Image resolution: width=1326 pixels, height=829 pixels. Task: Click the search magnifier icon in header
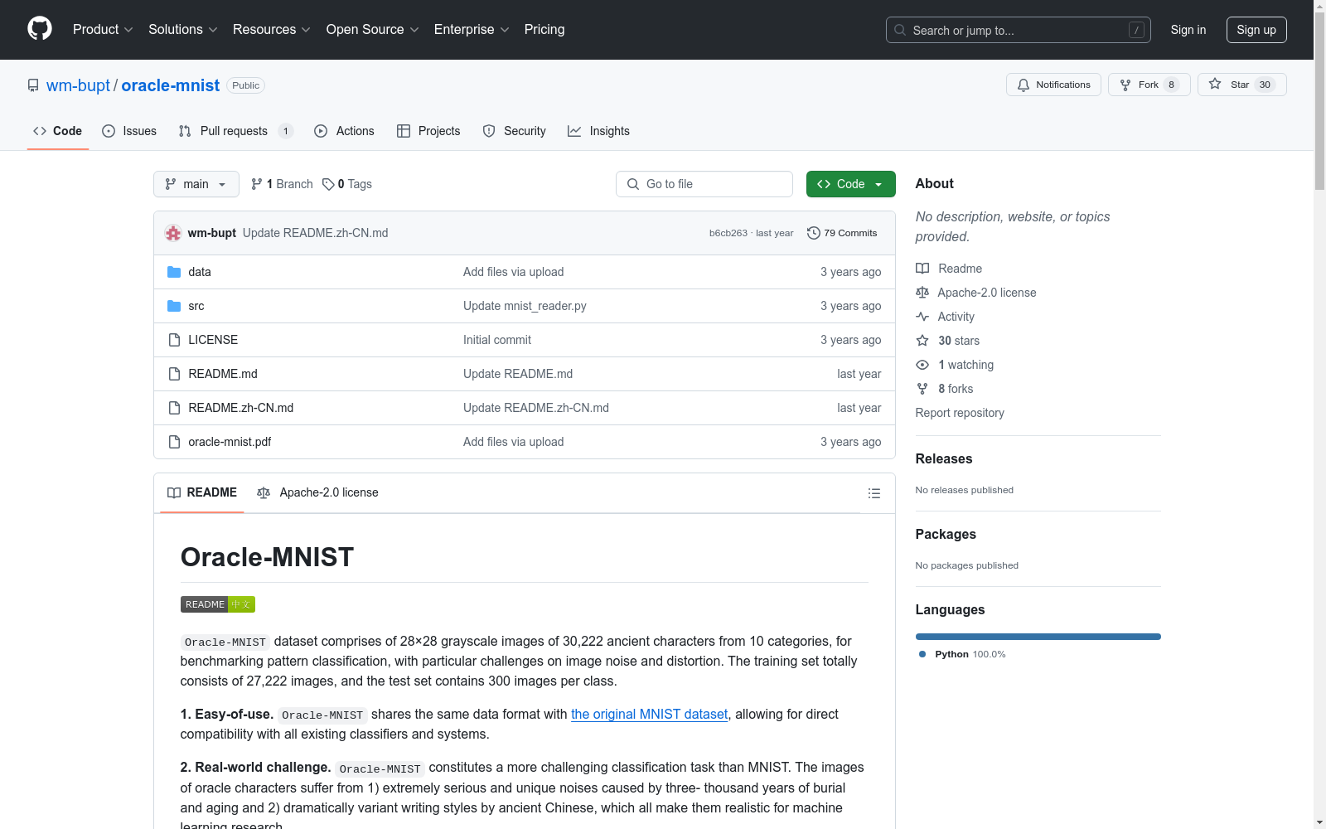[900, 30]
